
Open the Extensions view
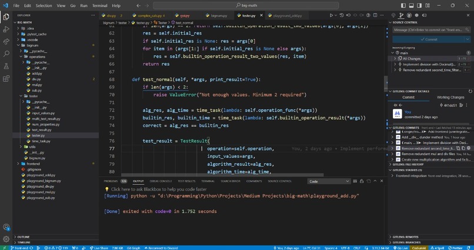pyautogui.click(x=6, y=79)
